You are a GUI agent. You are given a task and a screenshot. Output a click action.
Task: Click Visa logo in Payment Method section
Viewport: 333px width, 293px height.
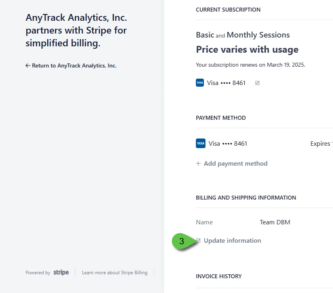[x=201, y=143]
